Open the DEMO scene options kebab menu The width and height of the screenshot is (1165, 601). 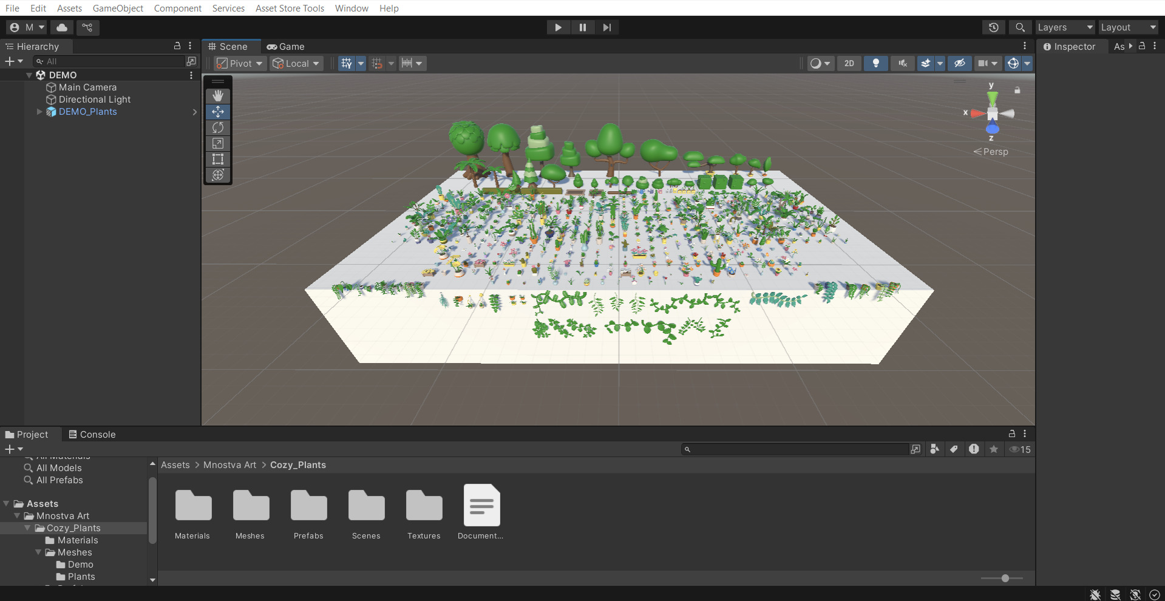[191, 75]
